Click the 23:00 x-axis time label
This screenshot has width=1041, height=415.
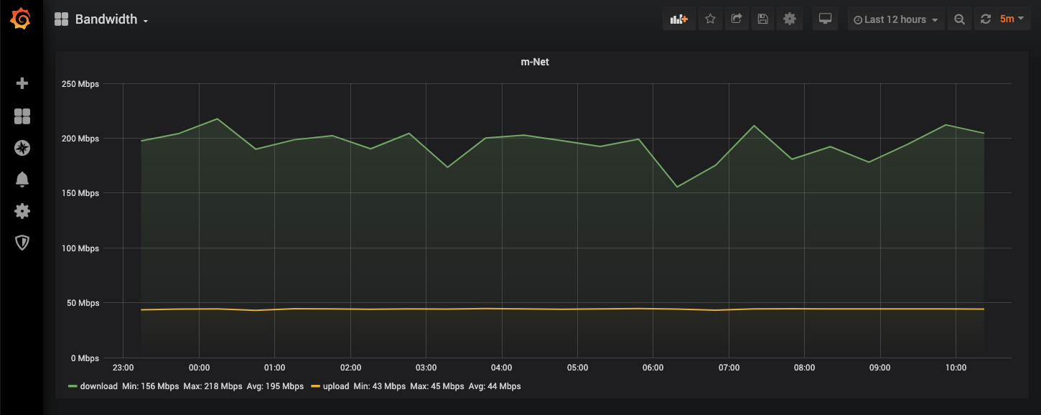pos(123,368)
